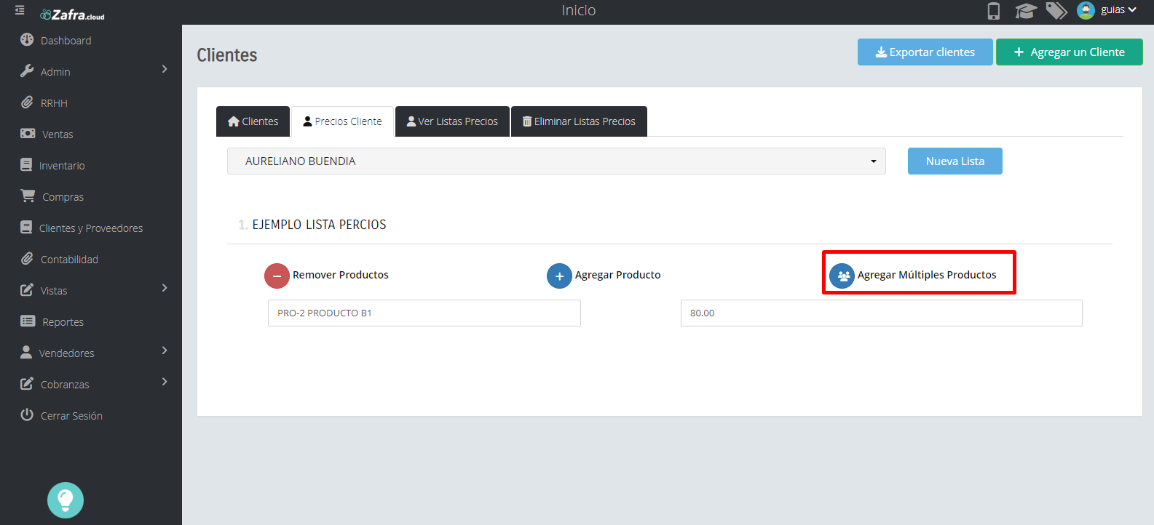Collapse sidebar using hamburger menu icon
Image resolution: width=1154 pixels, height=525 pixels.
(x=20, y=10)
